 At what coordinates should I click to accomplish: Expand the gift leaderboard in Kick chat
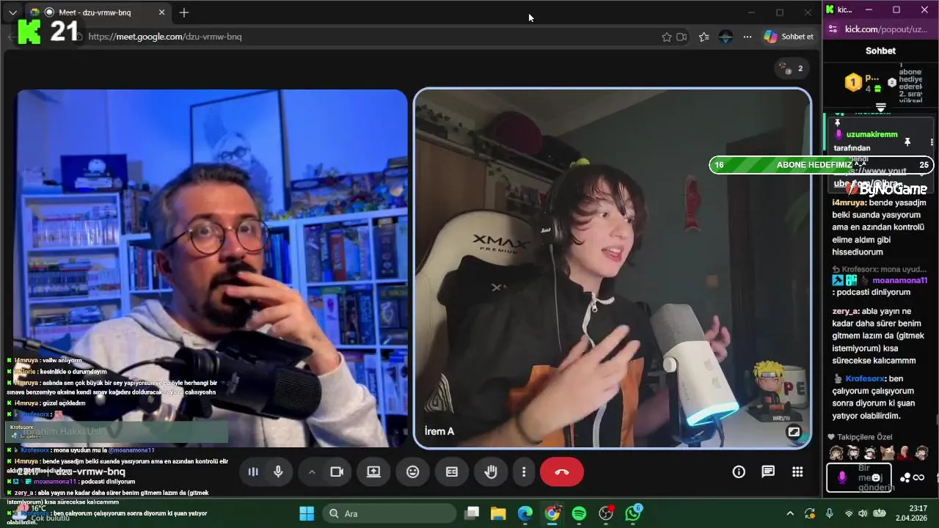[881, 107]
